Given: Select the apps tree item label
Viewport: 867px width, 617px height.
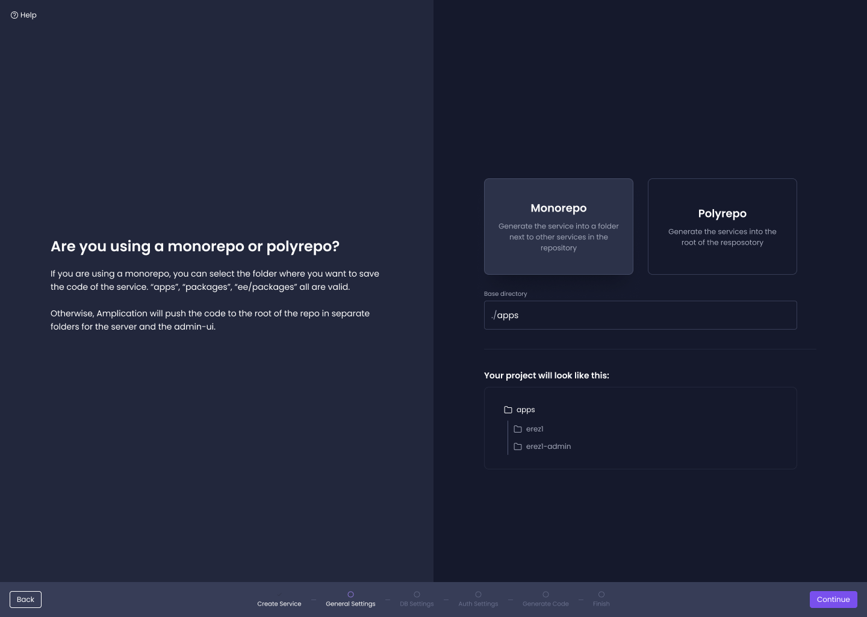Looking at the screenshot, I should [x=526, y=410].
